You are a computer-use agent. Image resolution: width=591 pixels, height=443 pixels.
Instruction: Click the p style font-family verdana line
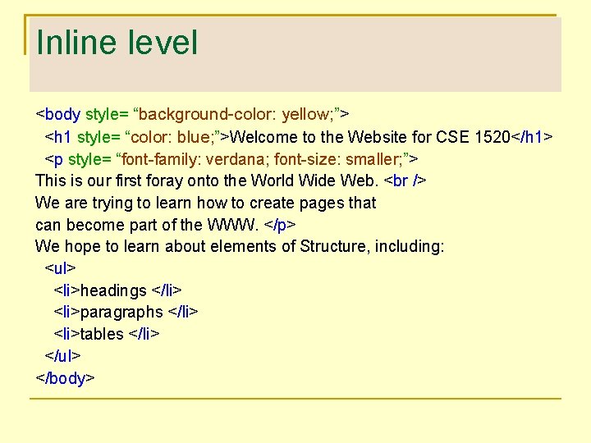click(231, 159)
